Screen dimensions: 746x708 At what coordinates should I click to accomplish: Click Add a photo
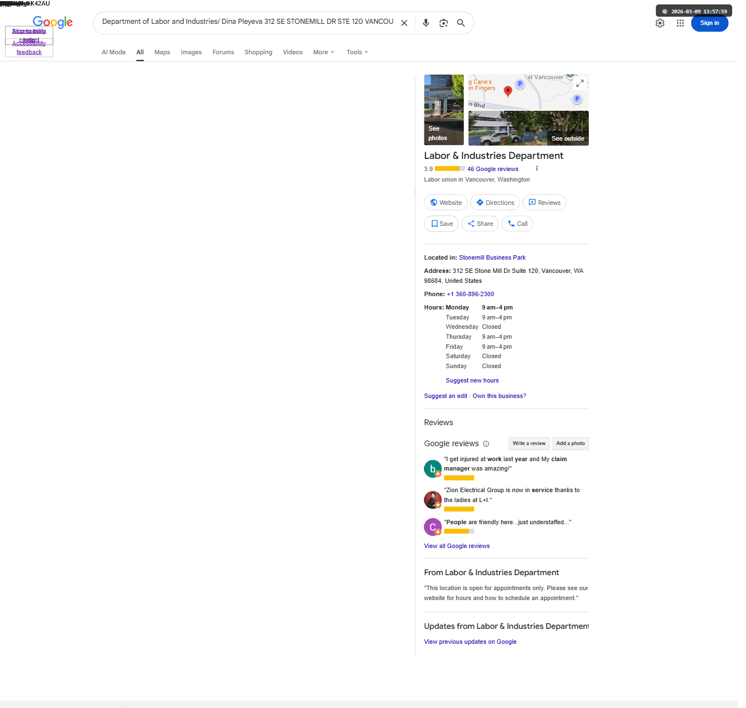pyautogui.click(x=571, y=443)
